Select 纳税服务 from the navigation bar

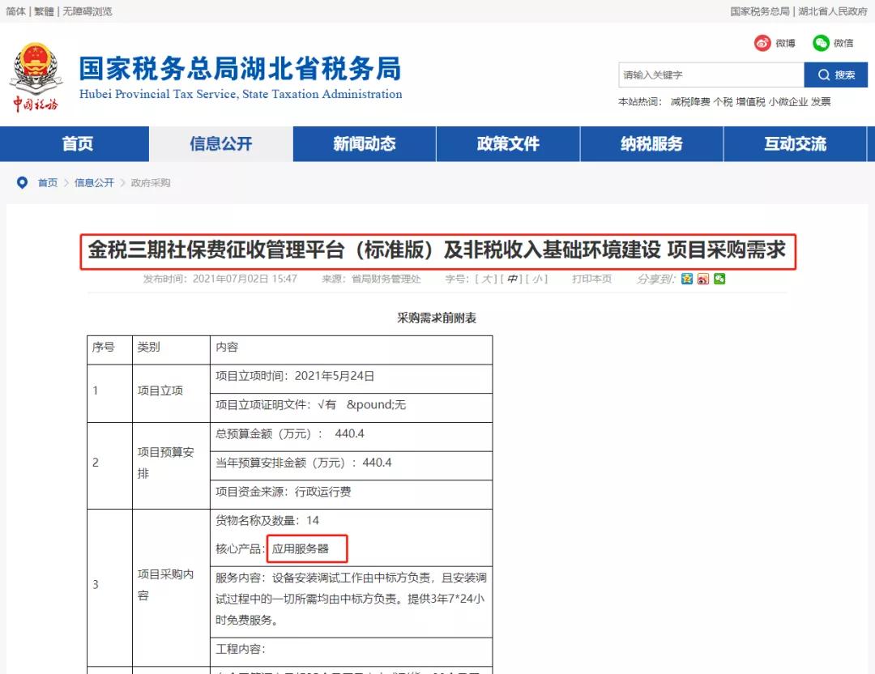click(x=652, y=143)
